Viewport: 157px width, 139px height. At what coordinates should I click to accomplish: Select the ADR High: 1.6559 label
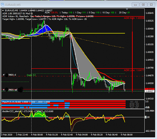134,18
